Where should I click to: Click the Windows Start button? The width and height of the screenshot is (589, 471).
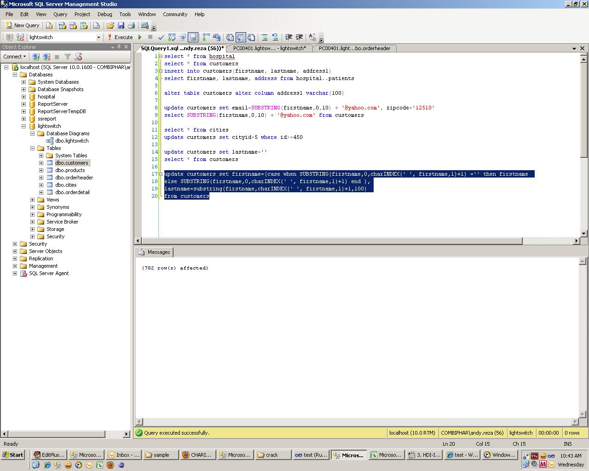click(x=12, y=455)
